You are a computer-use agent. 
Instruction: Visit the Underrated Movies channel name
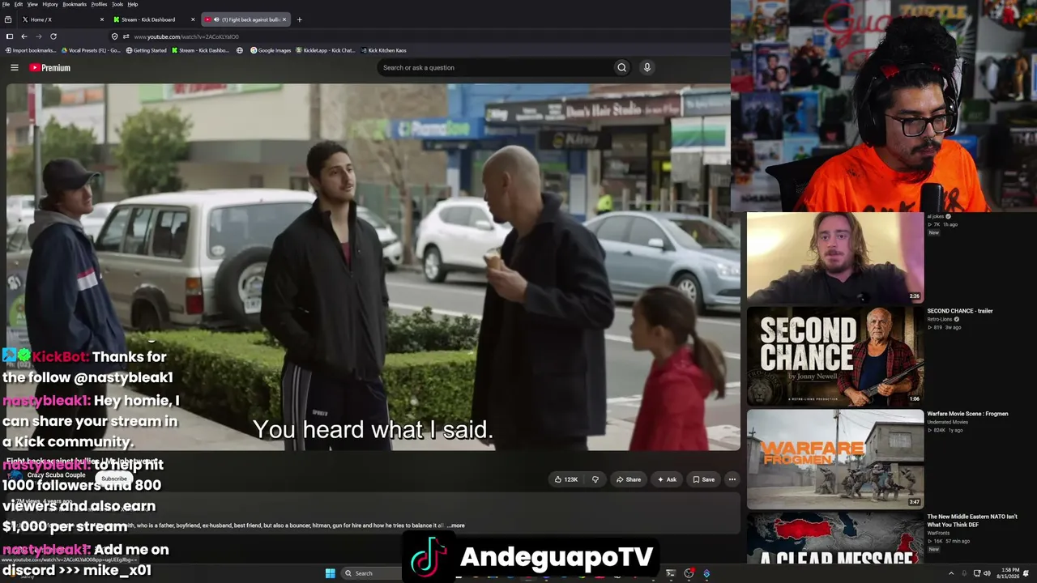tap(947, 422)
